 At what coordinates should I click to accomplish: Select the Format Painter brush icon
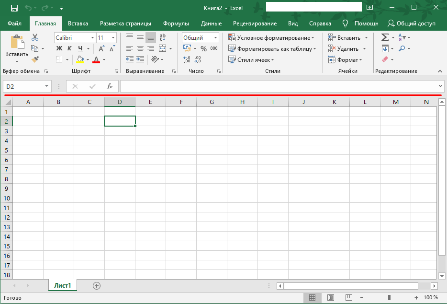[35, 59]
